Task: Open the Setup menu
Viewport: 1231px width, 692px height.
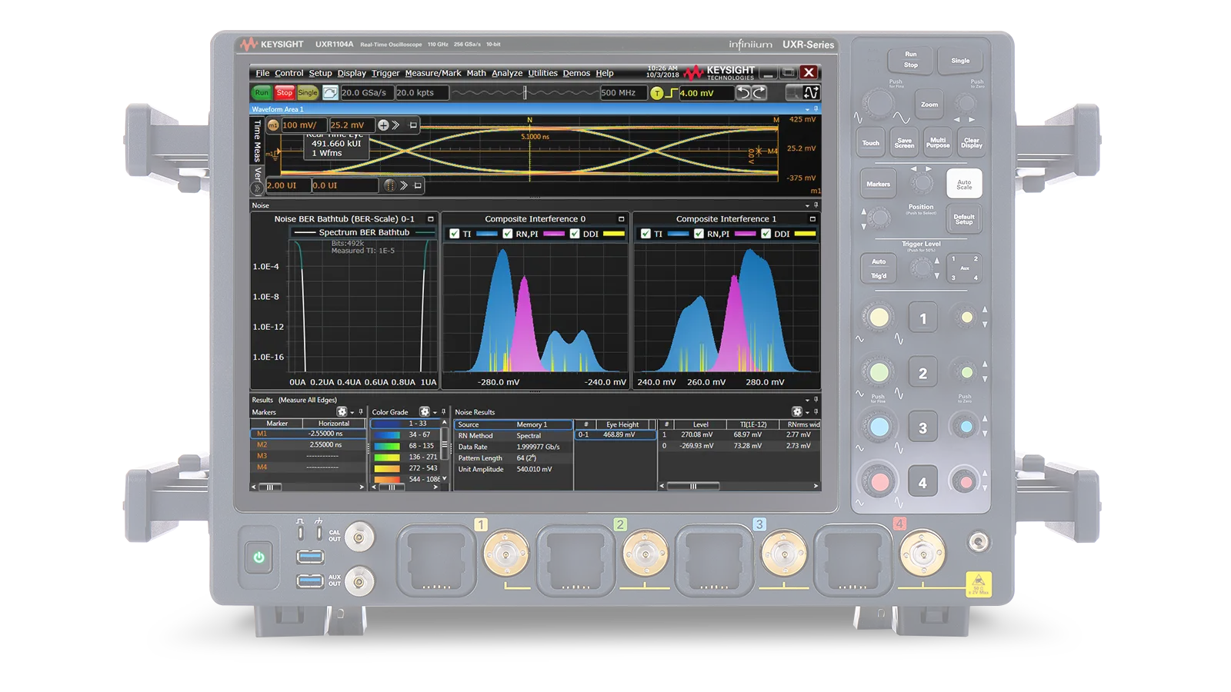Action: [320, 74]
